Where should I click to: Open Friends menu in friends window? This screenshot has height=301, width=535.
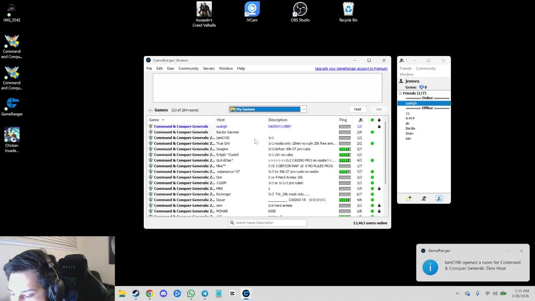(x=405, y=69)
